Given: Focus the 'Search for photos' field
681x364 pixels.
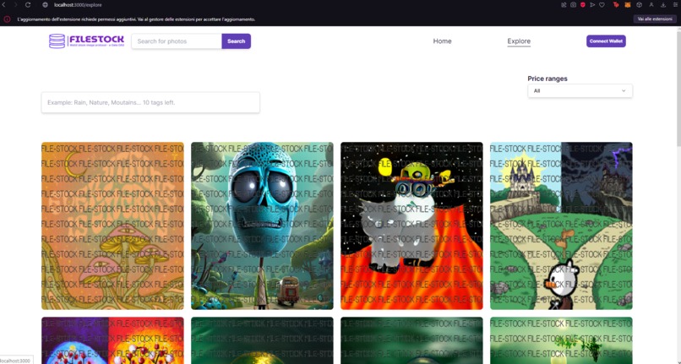Looking at the screenshot, I should pos(177,41).
